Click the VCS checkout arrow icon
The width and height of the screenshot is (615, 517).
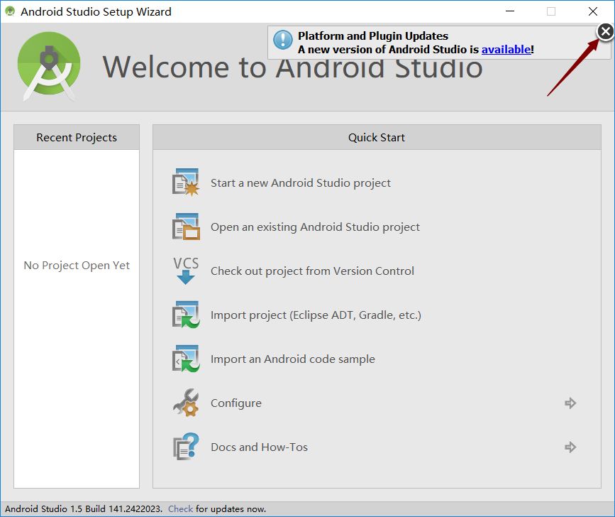(186, 271)
